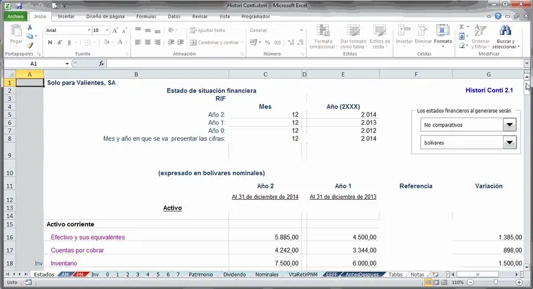This screenshot has width=533, height=289.
Task: Switch to the Datos tab
Action: pyautogui.click(x=174, y=17)
